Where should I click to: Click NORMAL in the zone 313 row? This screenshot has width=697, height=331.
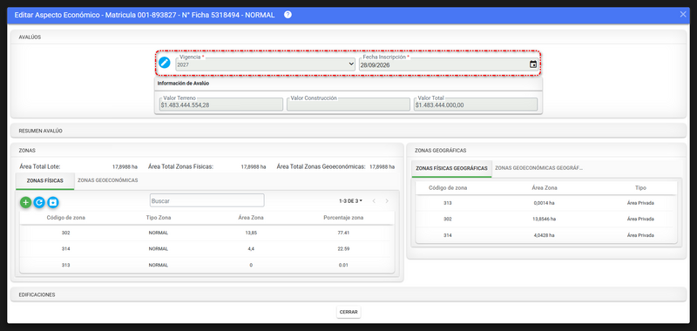[x=159, y=266]
